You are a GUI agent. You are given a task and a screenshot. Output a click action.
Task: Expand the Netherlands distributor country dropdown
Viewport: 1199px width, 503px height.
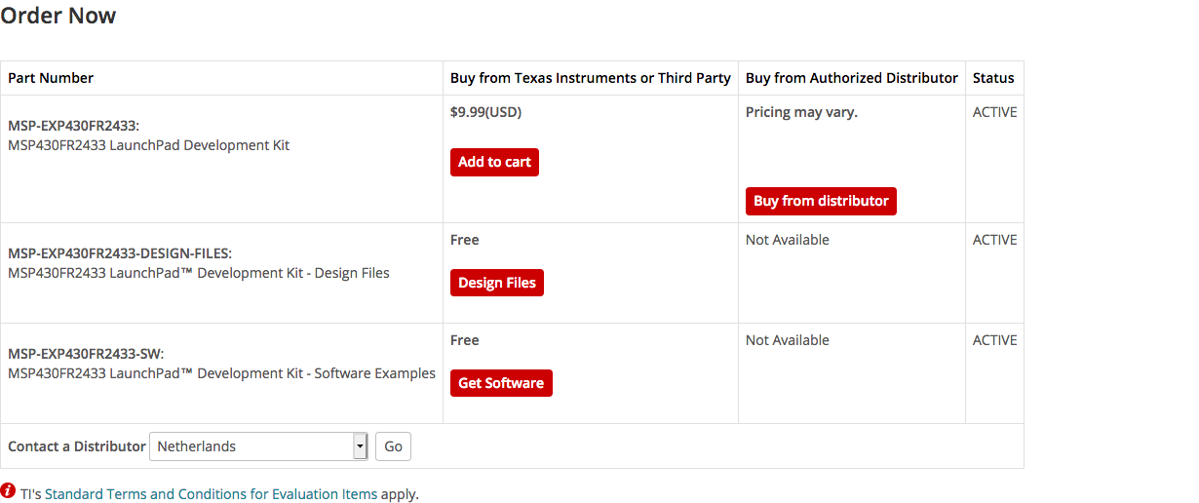258,446
